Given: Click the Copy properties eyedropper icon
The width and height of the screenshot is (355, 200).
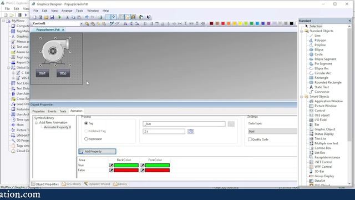Looking at the screenshot, I should point(111,23).
